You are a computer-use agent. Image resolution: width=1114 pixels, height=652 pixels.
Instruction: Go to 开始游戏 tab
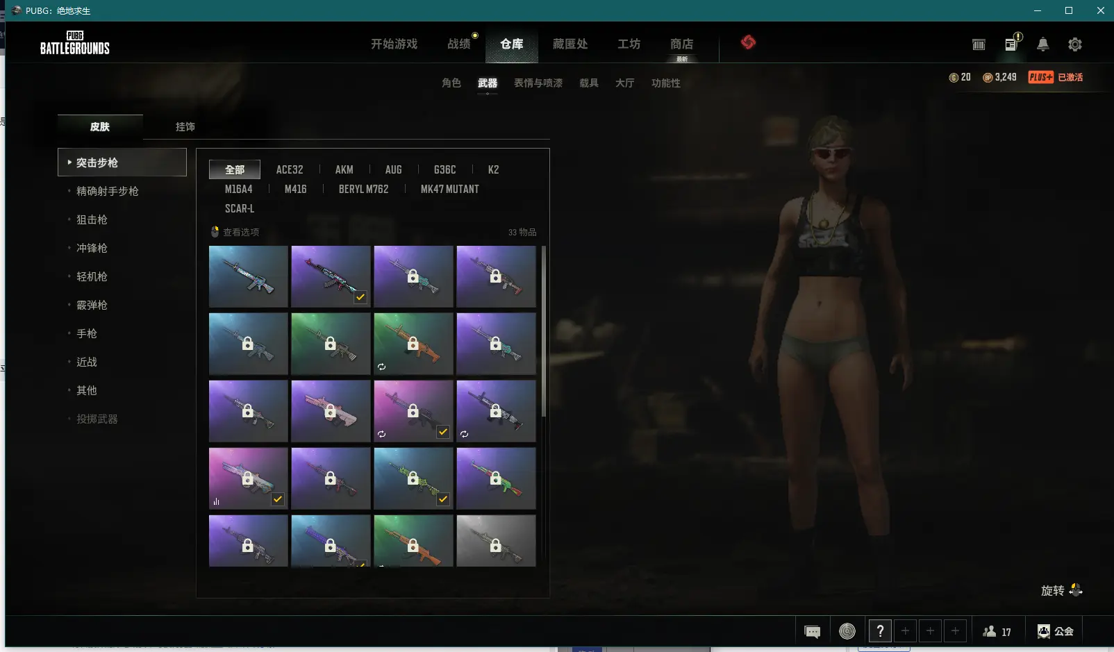394,44
